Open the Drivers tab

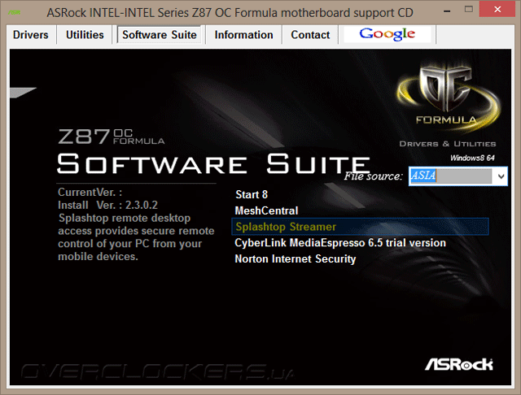[x=31, y=35]
